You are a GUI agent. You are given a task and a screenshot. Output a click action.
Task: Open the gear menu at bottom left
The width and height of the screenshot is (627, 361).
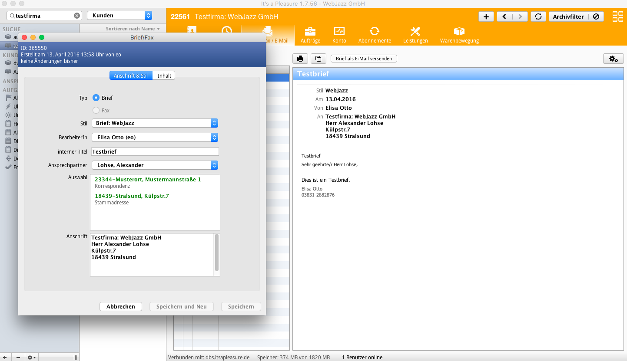[31, 357]
